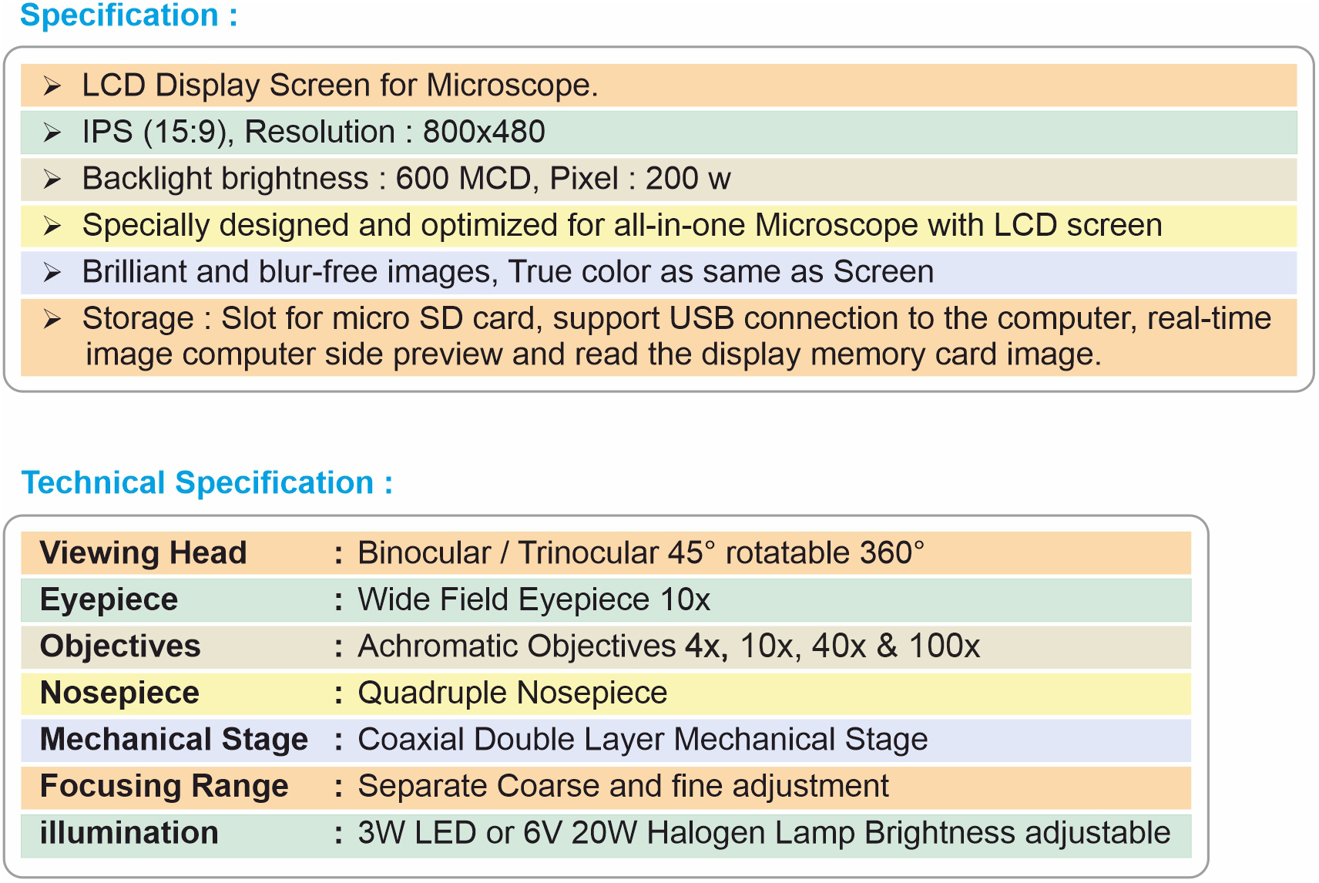
Task: Click arrow bullet beside Specially designed line
Action: coord(52,226)
